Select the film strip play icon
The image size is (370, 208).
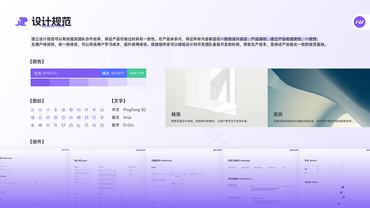pyautogui.click(x=79, y=118)
